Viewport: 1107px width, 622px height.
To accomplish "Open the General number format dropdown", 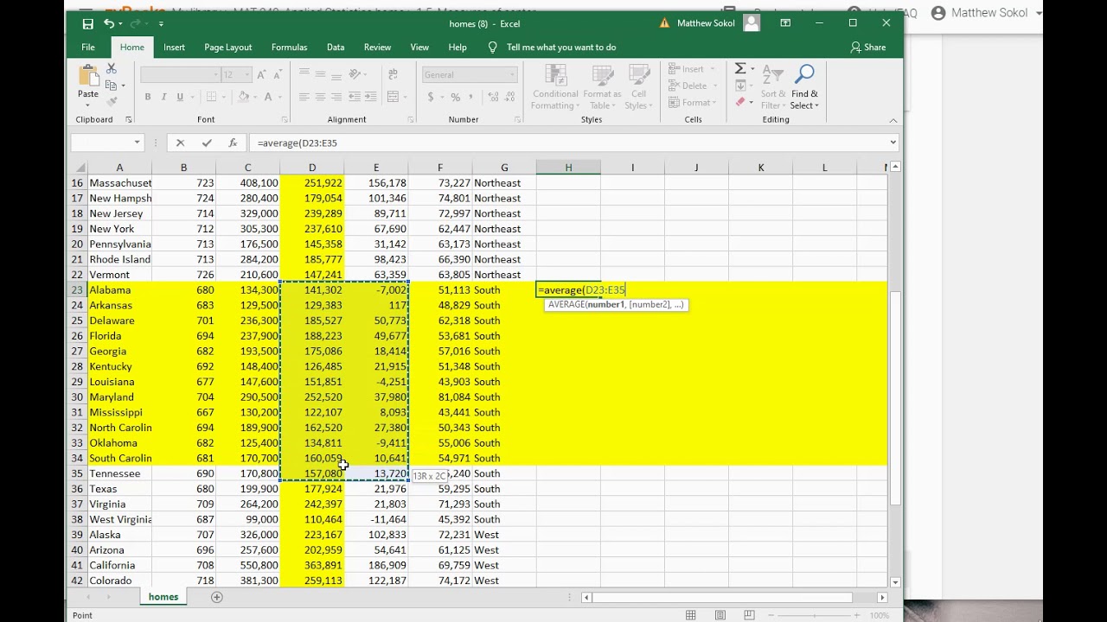I will 512,75.
